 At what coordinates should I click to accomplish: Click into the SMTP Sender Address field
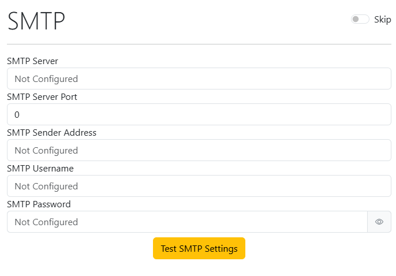(199, 150)
